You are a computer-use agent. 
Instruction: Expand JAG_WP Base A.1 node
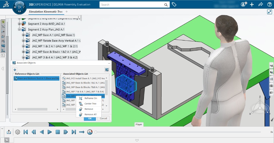23,35
